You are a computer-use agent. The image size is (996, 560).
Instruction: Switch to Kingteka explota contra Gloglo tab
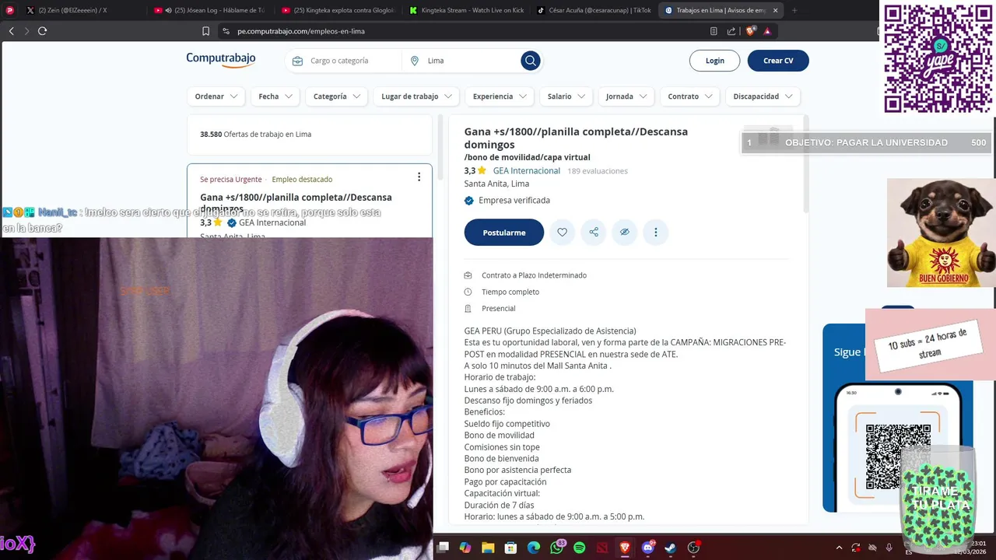[338, 10]
